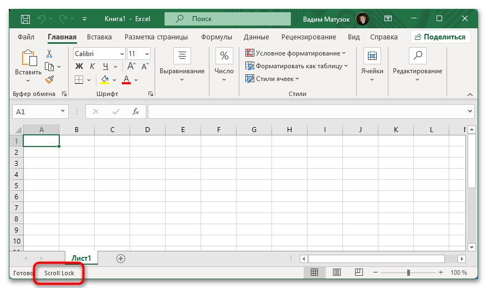Switch to the Вставка tab

[x=99, y=37]
